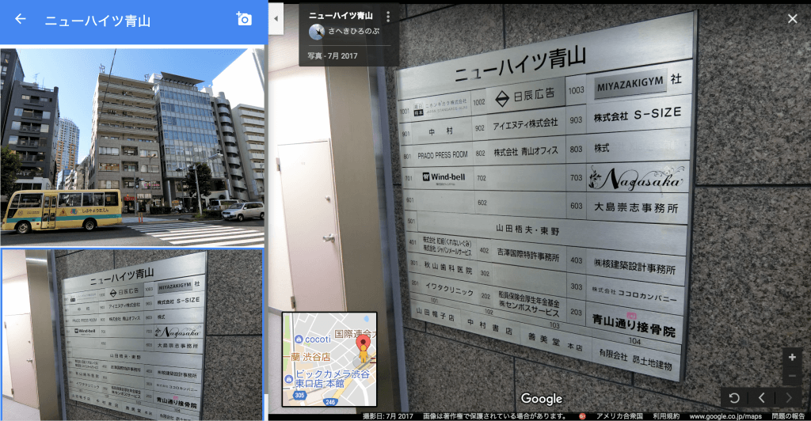Add a photo with camera icon

pyautogui.click(x=244, y=18)
